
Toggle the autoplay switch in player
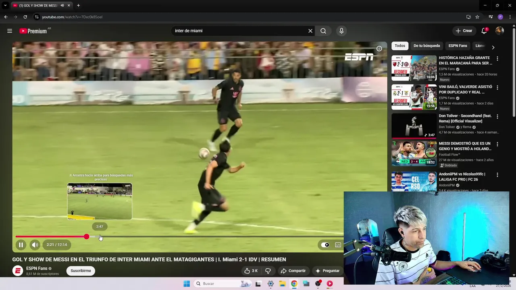pos(325,245)
